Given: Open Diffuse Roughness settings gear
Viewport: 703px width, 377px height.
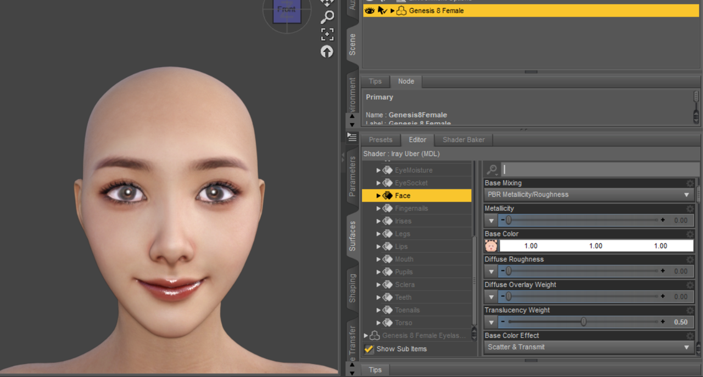Looking at the screenshot, I should tap(690, 260).
